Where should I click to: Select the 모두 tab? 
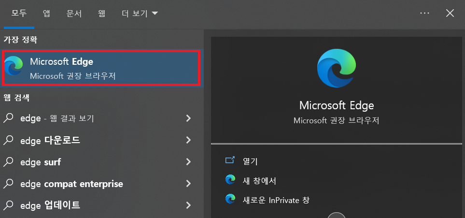(19, 14)
